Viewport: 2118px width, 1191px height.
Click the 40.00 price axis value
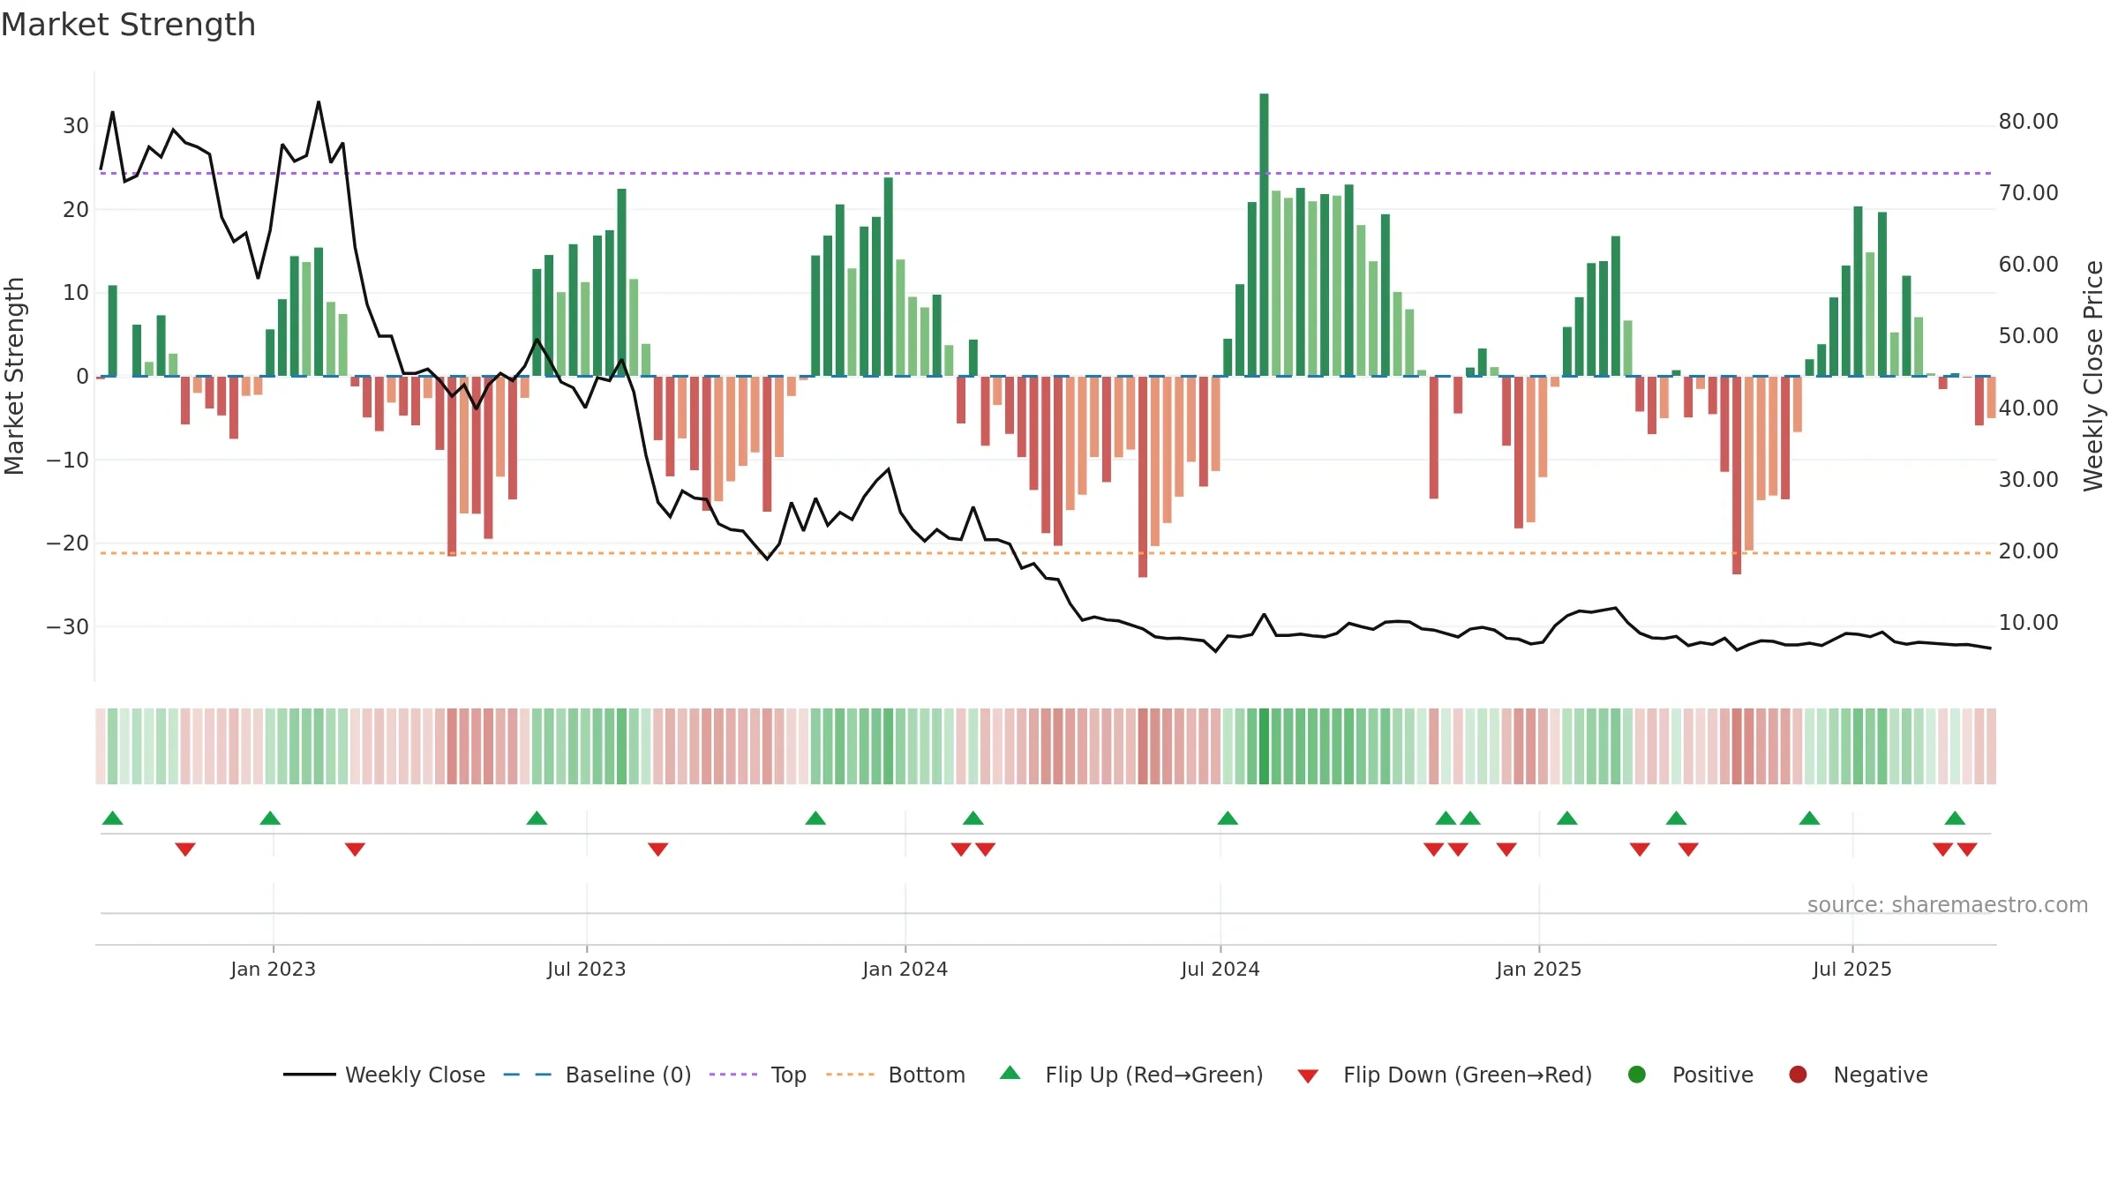point(2028,408)
